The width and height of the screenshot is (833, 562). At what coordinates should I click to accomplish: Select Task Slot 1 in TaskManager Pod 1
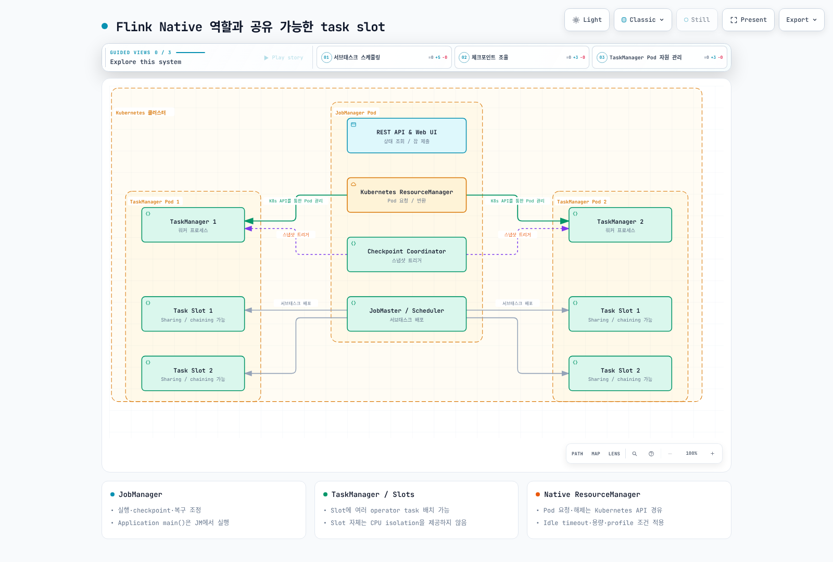(193, 314)
